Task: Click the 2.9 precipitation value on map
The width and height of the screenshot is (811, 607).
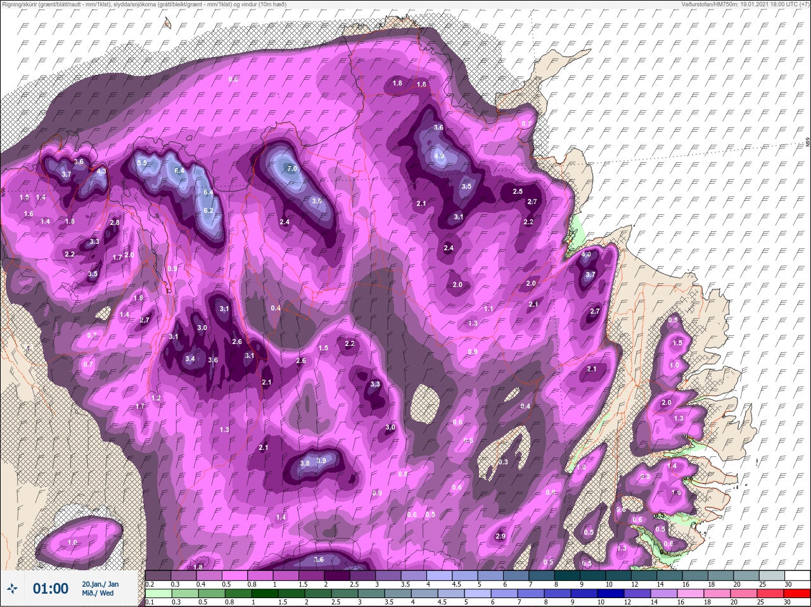Action: click(500, 537)
